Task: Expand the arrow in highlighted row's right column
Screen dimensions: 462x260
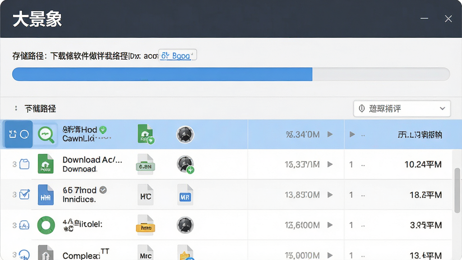Action: (352, 135)
